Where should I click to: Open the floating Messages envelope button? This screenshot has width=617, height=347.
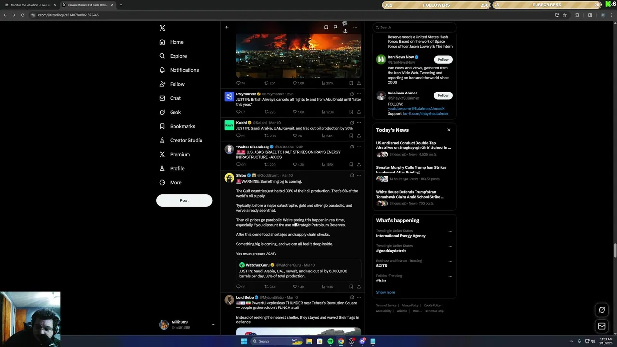pyautogui.click(x=602, y=326)
